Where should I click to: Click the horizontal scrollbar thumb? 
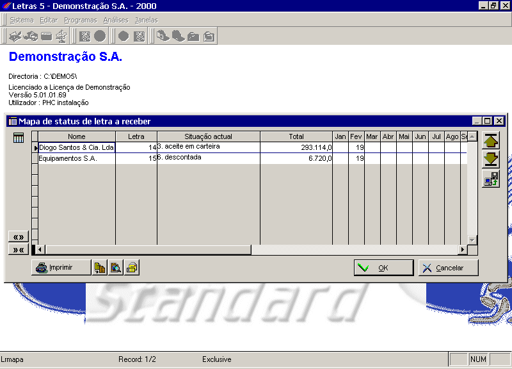(x=148, y=250)
